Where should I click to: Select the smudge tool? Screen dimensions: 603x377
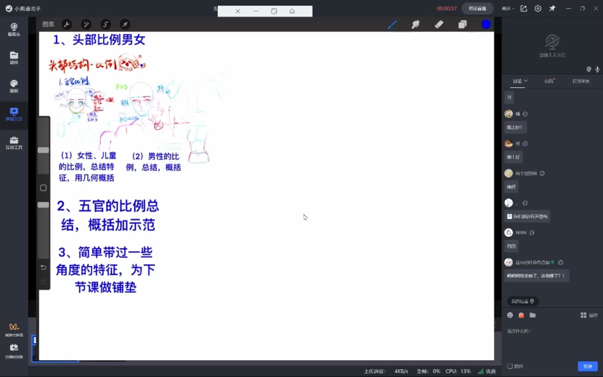click(x=416, y=24)
